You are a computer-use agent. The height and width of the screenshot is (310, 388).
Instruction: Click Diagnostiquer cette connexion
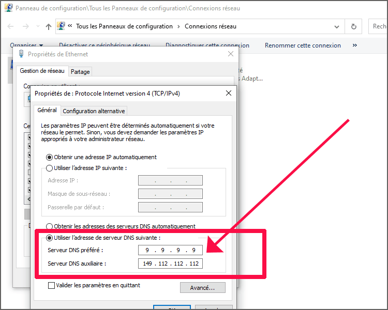pyautogui.click(x=207, y=45)
